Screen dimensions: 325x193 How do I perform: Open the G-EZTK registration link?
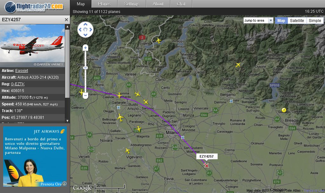pos(17,84)
